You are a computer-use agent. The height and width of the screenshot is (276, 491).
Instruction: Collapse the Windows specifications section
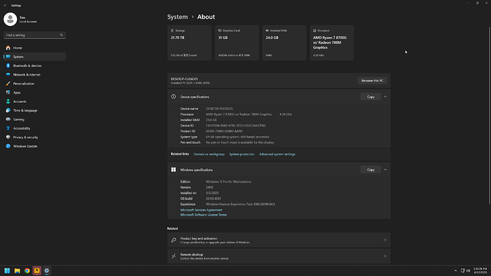(385, 170)
